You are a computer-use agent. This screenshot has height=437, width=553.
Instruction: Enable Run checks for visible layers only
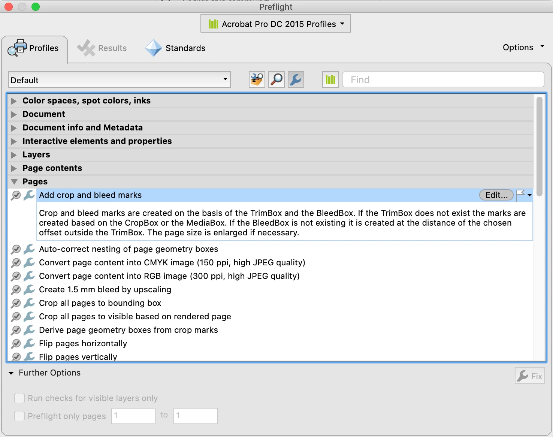pyautogui.click(x=19, y=398)
